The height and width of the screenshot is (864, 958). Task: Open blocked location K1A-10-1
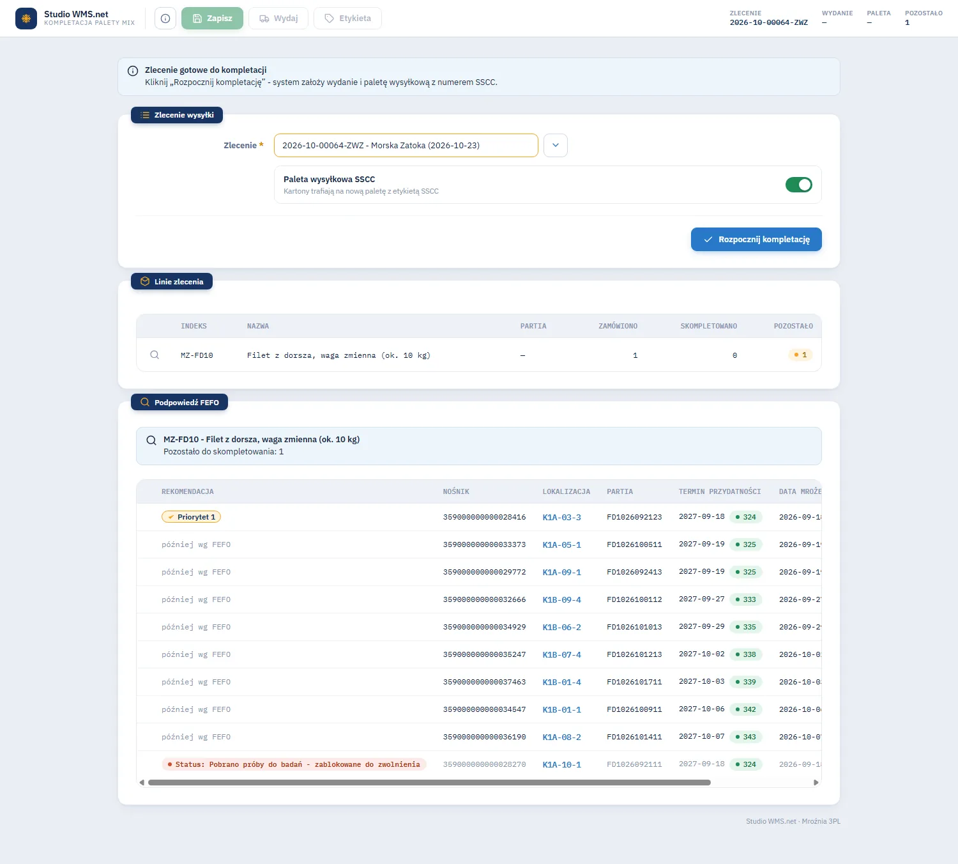click(562, 764)
